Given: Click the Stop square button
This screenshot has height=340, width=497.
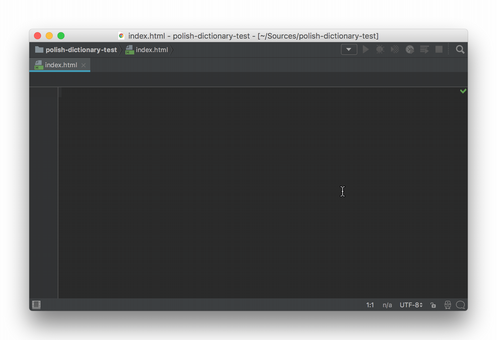Looking at the screenshot, I should [439, 49].
